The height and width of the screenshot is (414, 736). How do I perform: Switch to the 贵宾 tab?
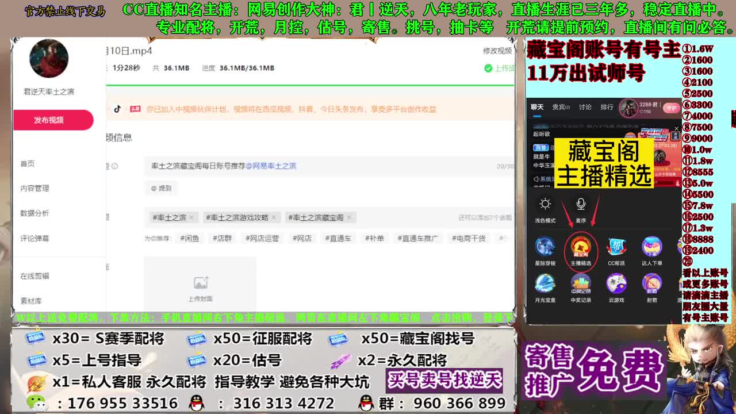click(560, 107)
